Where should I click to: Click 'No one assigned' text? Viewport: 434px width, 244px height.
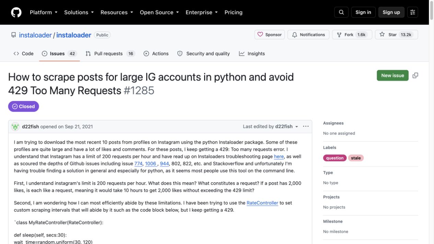coord(339,133)
